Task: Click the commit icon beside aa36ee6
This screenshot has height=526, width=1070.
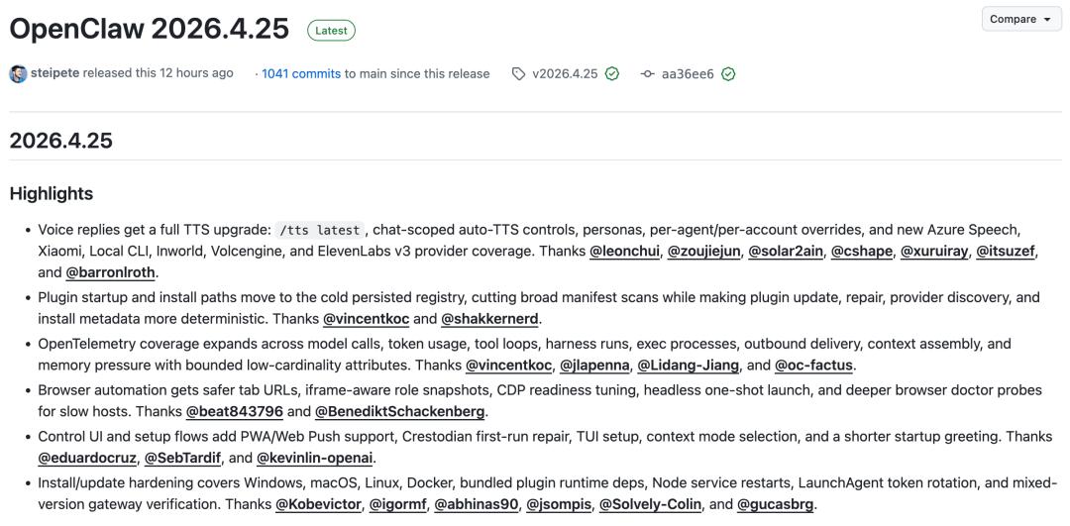Action: pyautogui.click(x=648, y=74)
